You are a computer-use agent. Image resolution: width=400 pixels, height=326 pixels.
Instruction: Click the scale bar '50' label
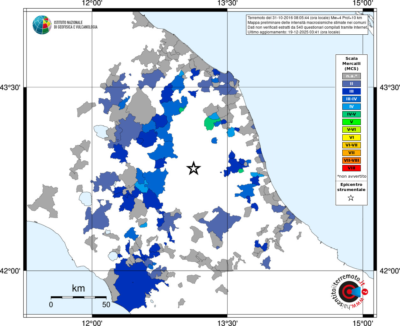pos(106,304)
